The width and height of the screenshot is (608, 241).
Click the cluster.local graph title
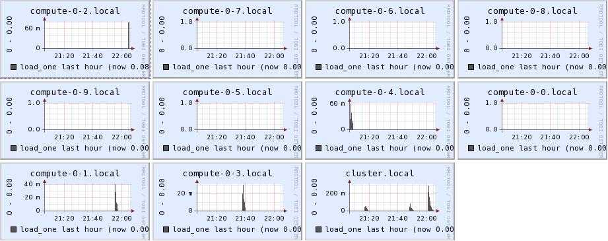pyautogui.click(x=380, y=174)
